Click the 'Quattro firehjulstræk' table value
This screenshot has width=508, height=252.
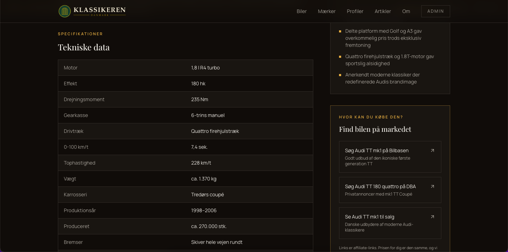click(x=215, y=131)
